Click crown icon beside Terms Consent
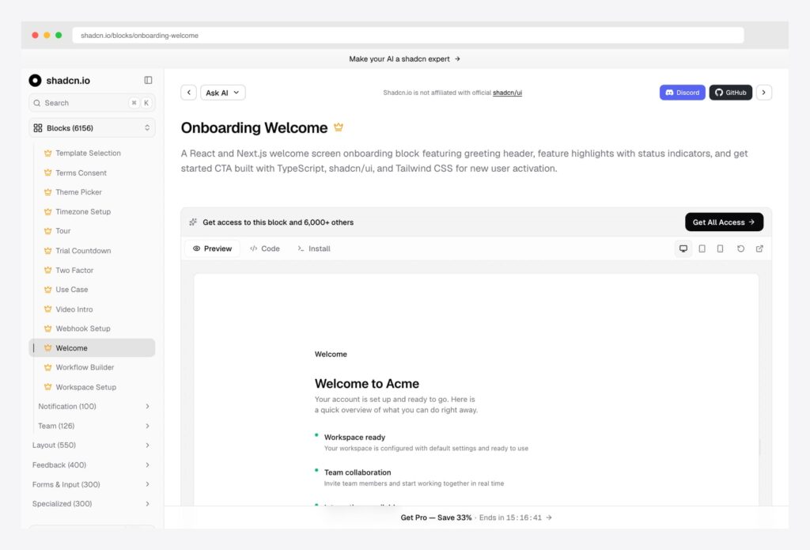The width and height of the screenshot is (810, 550). (x=48, y=173)
